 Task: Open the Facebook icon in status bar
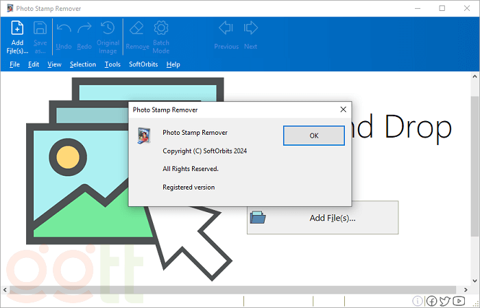(432, 301)
